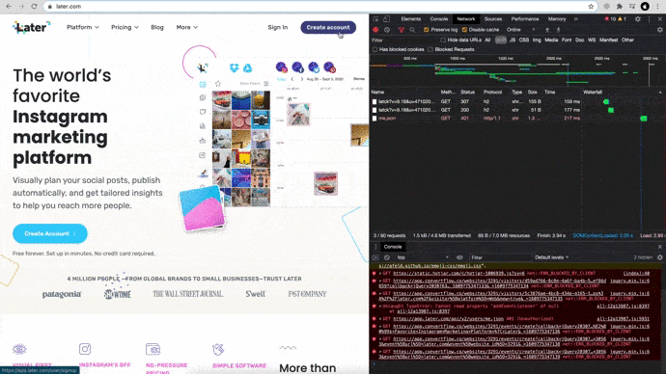
Task: Open Console settings gear icon
Action: (659, 257)
